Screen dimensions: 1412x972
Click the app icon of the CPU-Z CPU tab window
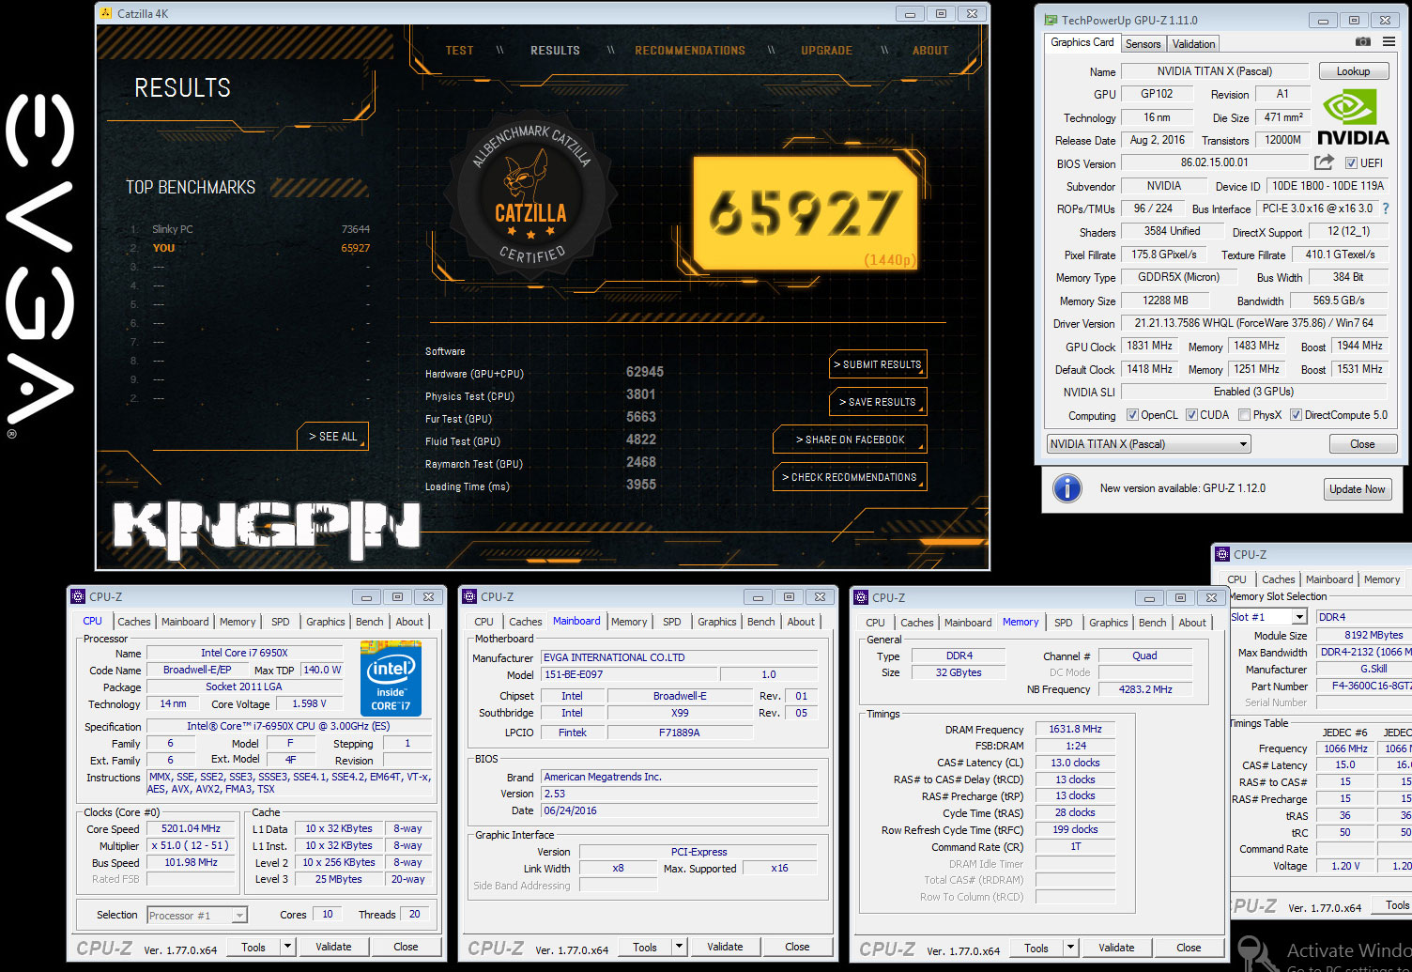(x=78, y=596)
